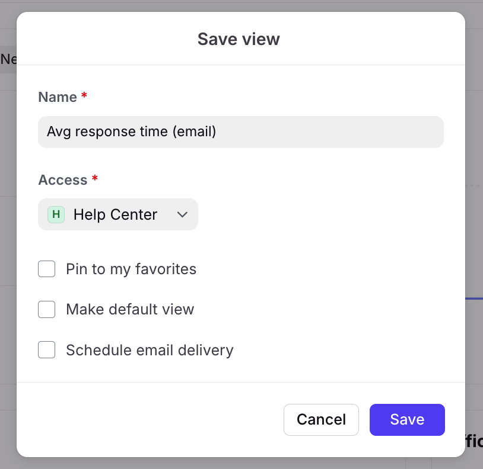The width and height of the screenshot is (483, 469).
Task: Focus the Name field containing Avg response time
Action: pyautogui.click(x=241, y=132)
